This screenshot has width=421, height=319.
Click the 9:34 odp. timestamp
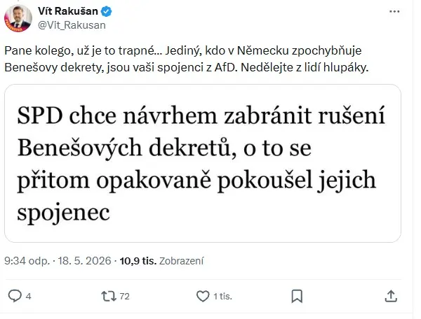coord(27,261)
